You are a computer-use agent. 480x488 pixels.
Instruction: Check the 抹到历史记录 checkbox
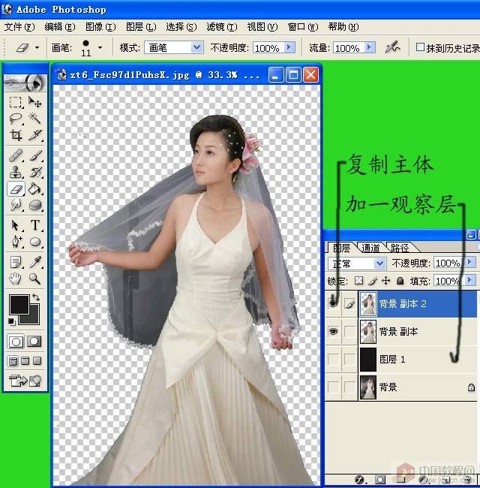click(420, 47)
